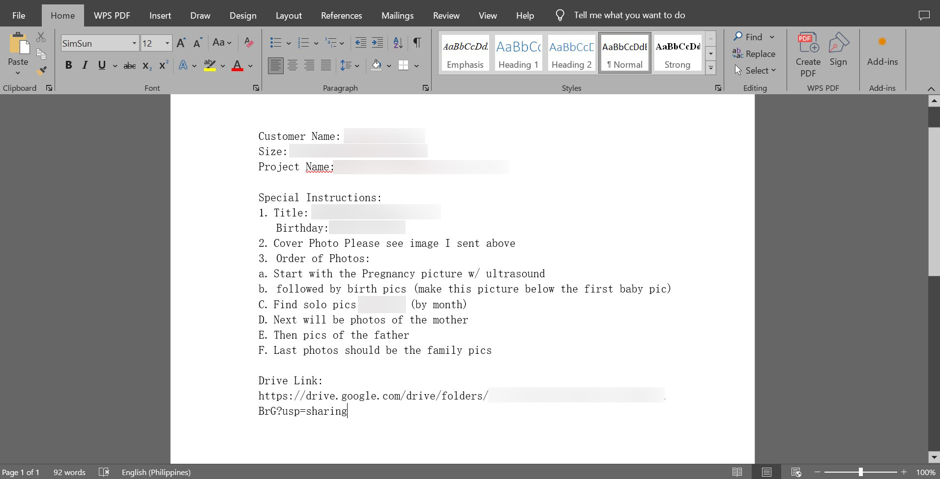Collapse the ribbon with chevron
The image size is (940, 479).
click(x=931, y=89)
